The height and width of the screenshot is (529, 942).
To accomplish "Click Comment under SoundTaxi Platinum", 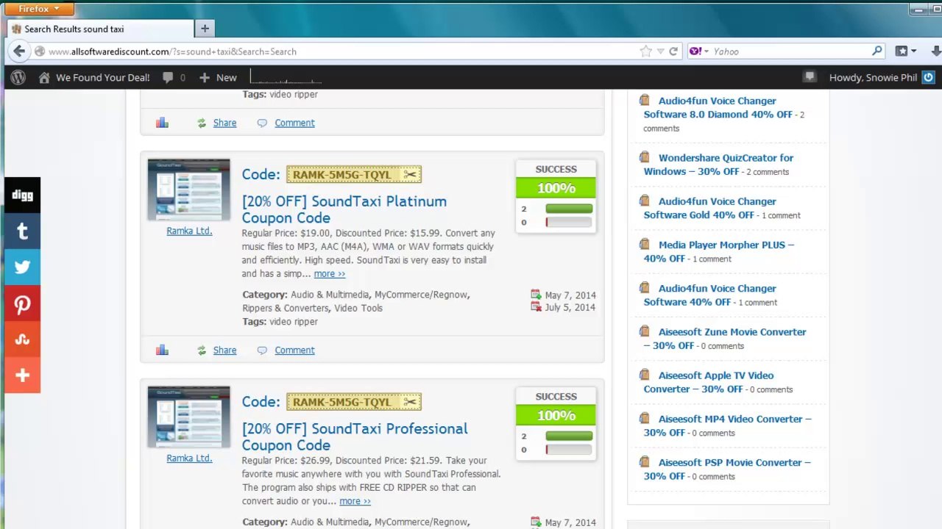I will [x=294, y=350].
